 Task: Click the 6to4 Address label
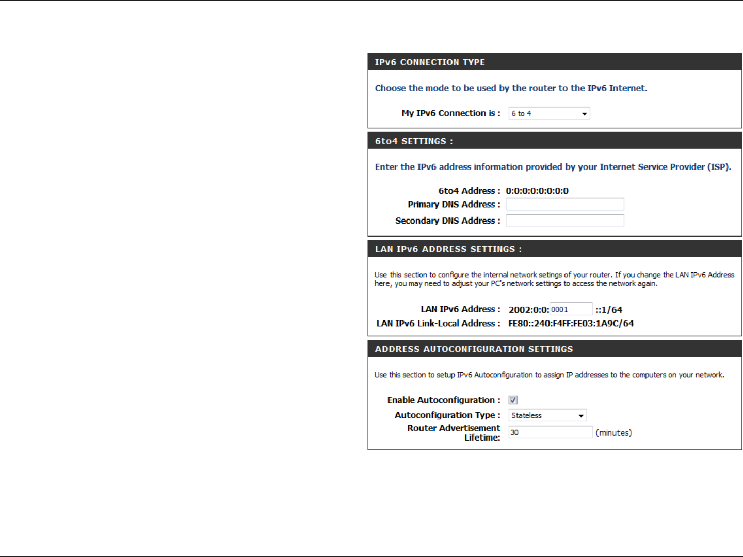point(470,191)
